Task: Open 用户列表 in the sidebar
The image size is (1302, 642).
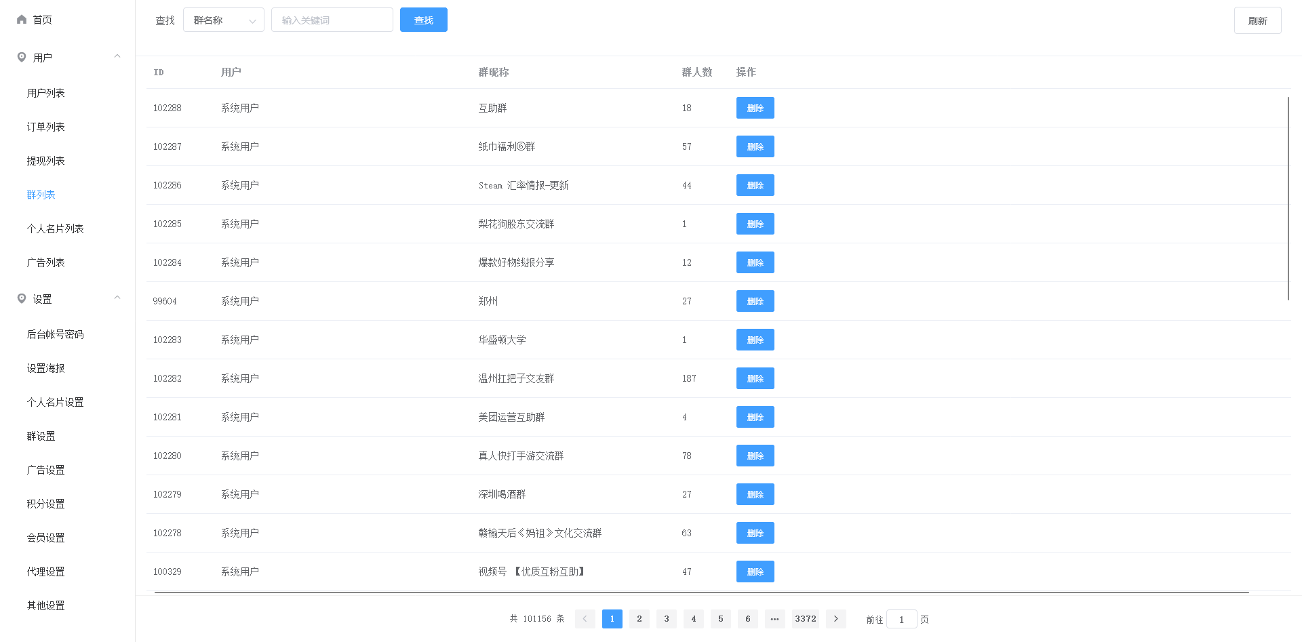Action: click(x=46, y=93)
